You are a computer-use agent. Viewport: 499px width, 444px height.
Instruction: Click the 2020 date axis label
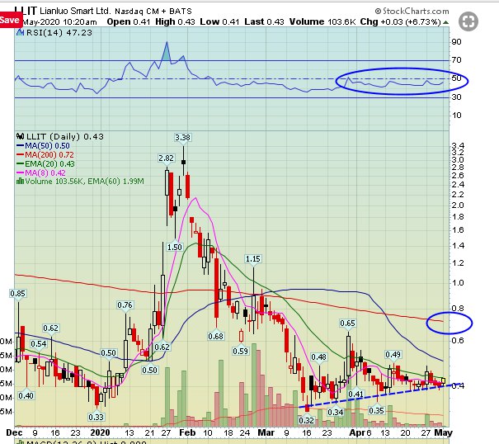point(100,432)
